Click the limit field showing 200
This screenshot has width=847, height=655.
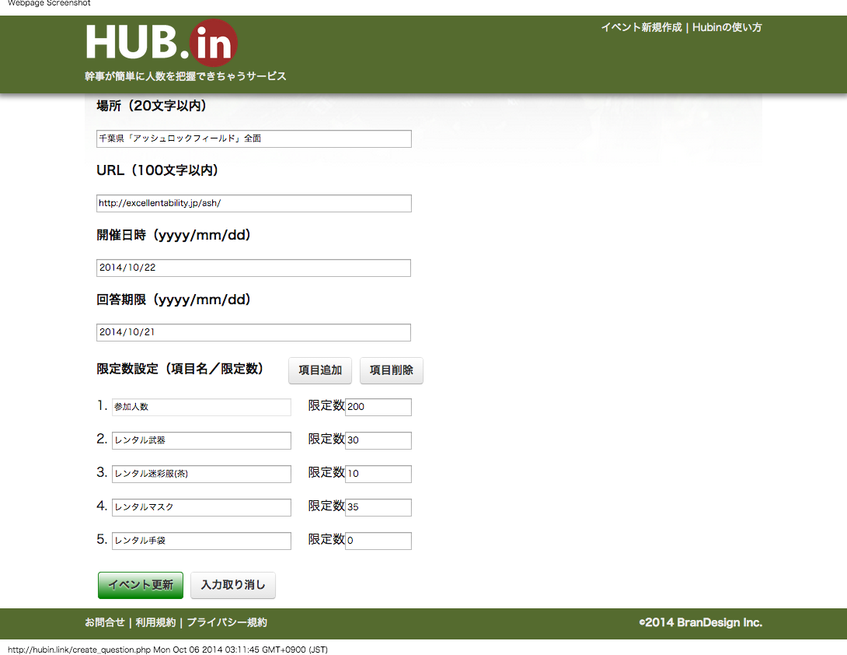(378, 407)
